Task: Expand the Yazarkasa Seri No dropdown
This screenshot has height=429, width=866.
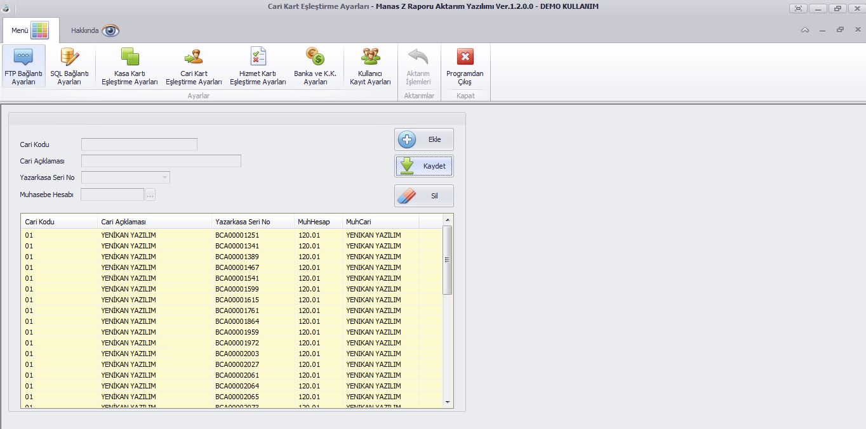Action: 165,178
